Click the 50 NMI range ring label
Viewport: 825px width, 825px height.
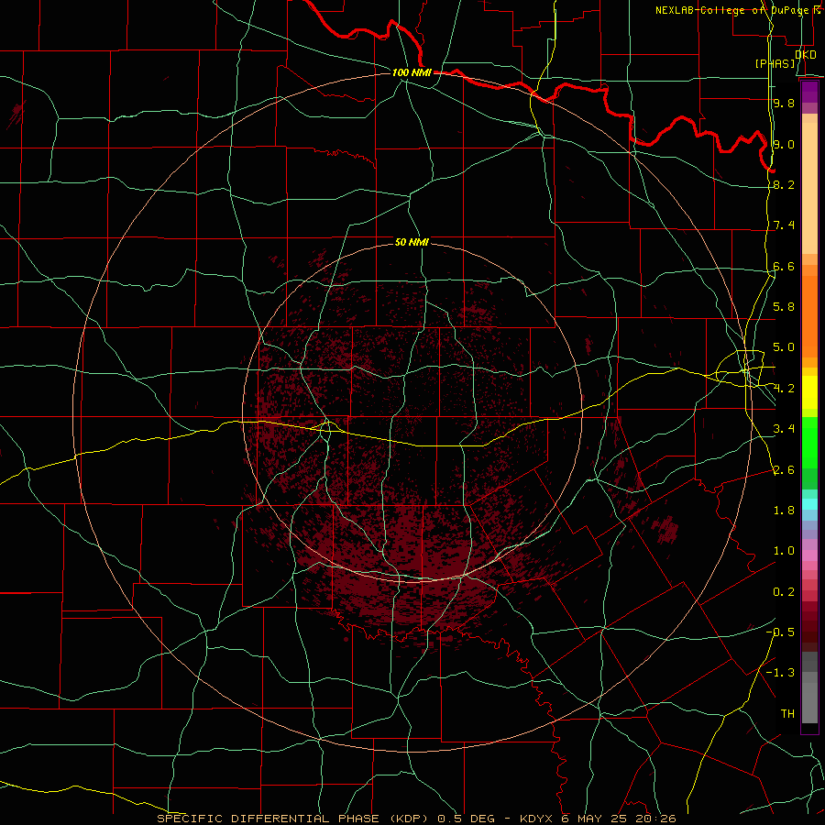pyautogui.click(x=412, y=242)
